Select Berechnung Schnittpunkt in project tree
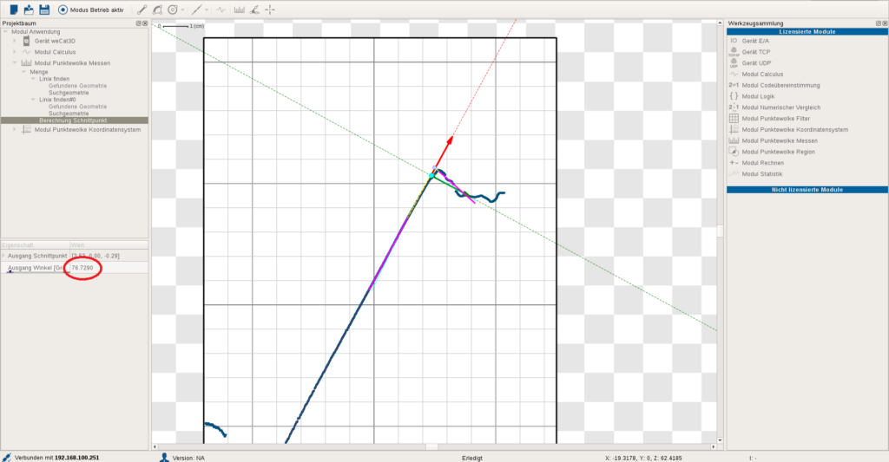The width and height of the screenshot is (889, 462). pyautogui.click(x=72, y=120)
